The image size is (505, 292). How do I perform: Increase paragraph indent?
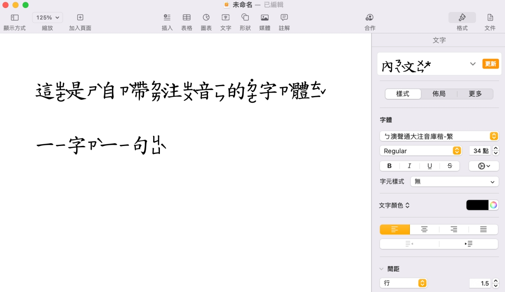pyautogui.click(x=469, y=244)
